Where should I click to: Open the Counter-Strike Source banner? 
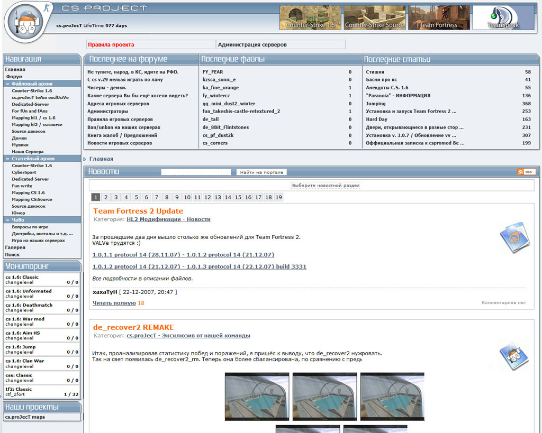click(375, 17)
